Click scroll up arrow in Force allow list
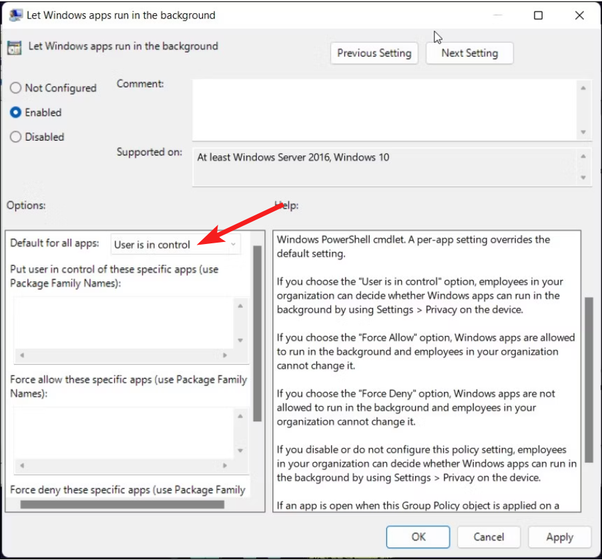Image resolution: width=602 pixels, height=560 pixels. tap(240, 416)
